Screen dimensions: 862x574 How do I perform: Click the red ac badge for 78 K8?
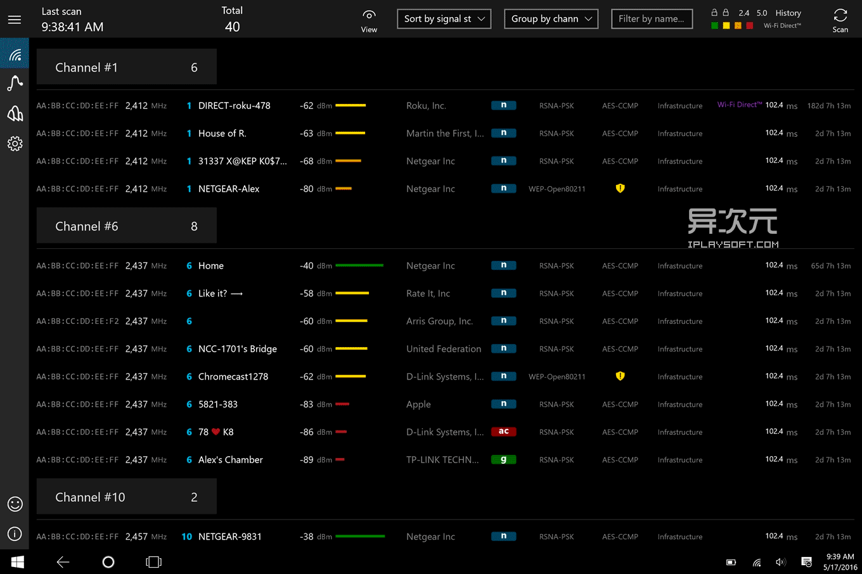[504, 431]
